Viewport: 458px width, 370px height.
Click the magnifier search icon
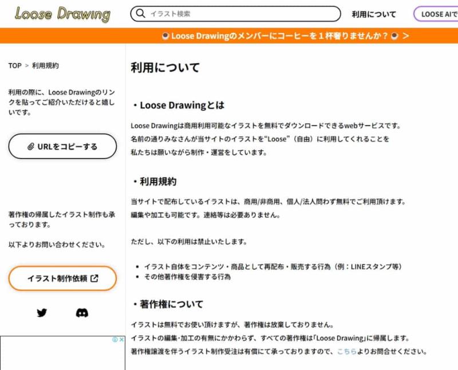(141, 13)
